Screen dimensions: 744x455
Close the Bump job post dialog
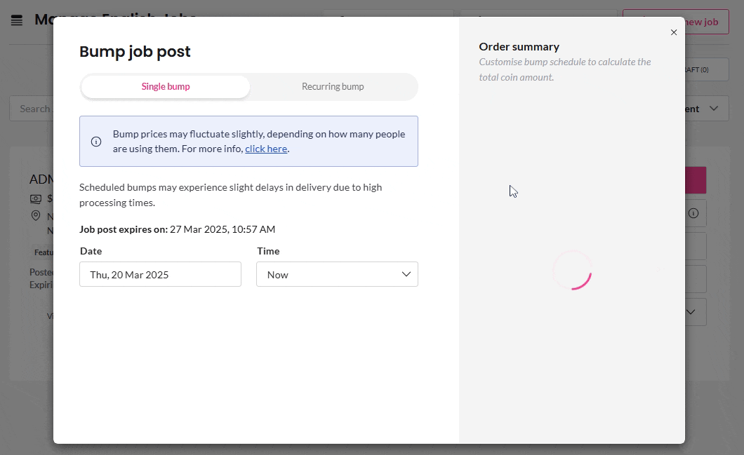pyautogui.click(x=674, y=32)
